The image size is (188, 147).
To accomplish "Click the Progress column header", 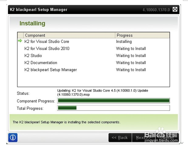I will pyautogui.click(x=143, y=35).
